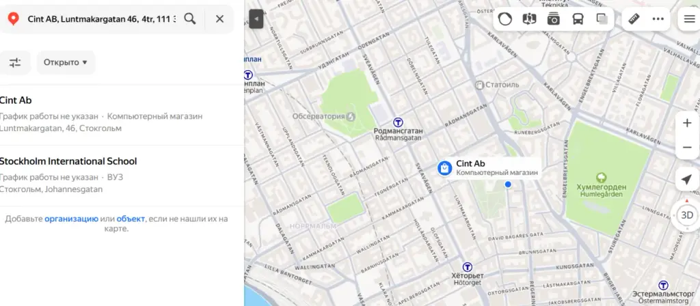700x306 pixels.
Task: Open the Stockholm International School result
Action: (122, 176)
